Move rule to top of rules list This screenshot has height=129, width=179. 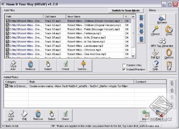click(172, 83)
